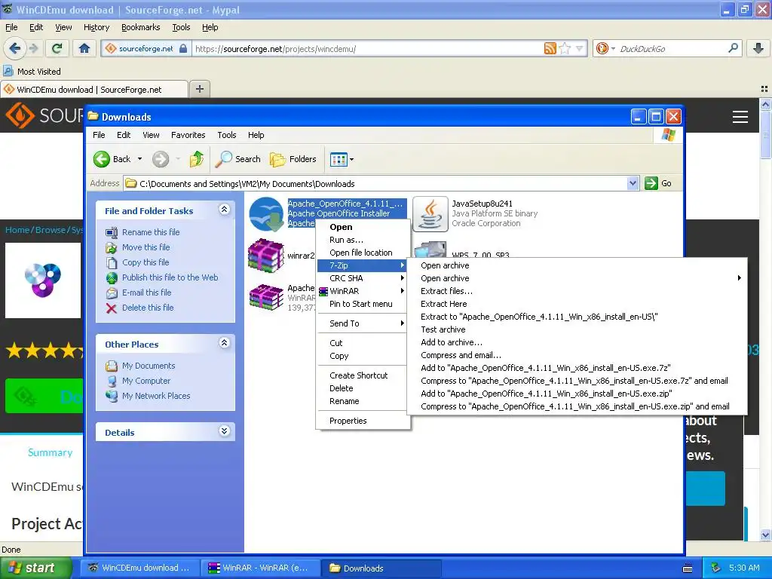The height and width of the screenshot is (579, 772).
Task: Open CRC SHA submenu
Action: [x=363, y=278]
